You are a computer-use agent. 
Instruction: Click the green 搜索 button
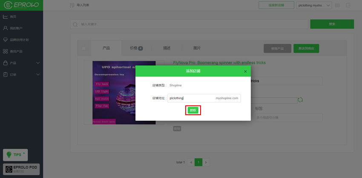332,24
